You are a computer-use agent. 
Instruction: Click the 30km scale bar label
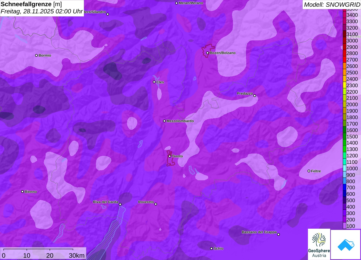(x=77, y=255)
